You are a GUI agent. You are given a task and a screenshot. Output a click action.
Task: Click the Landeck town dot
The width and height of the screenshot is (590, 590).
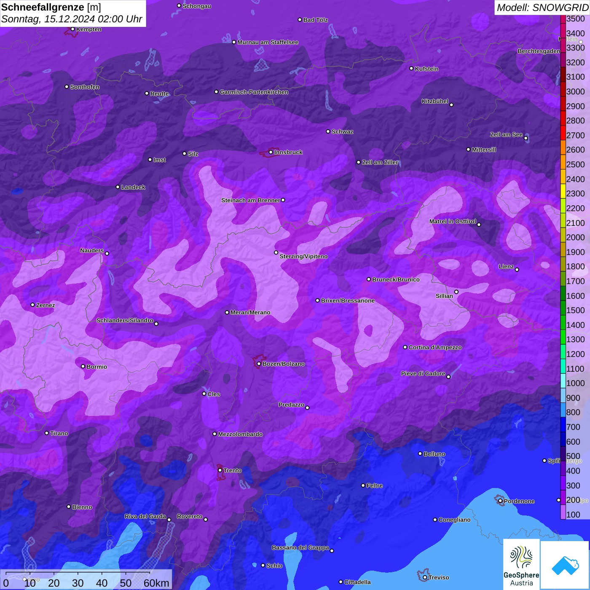[118, 187]
